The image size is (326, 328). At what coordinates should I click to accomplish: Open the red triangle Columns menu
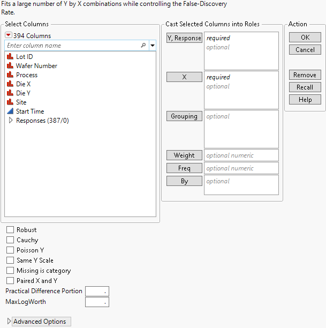click(8, 36)
